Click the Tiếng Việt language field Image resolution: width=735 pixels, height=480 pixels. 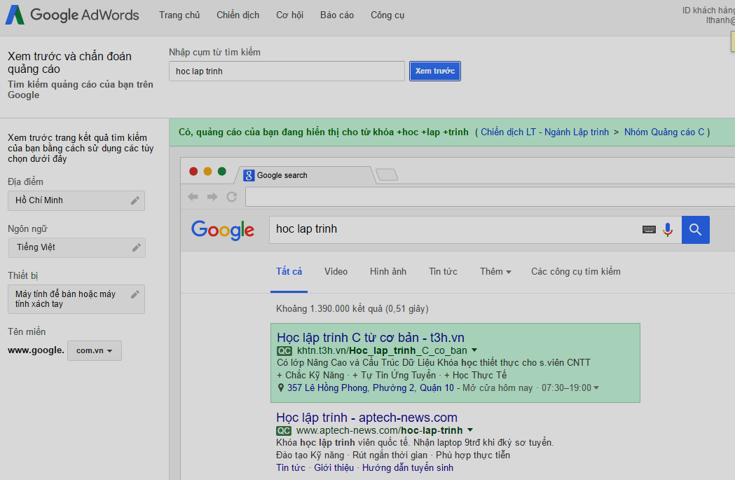point(77,247)
